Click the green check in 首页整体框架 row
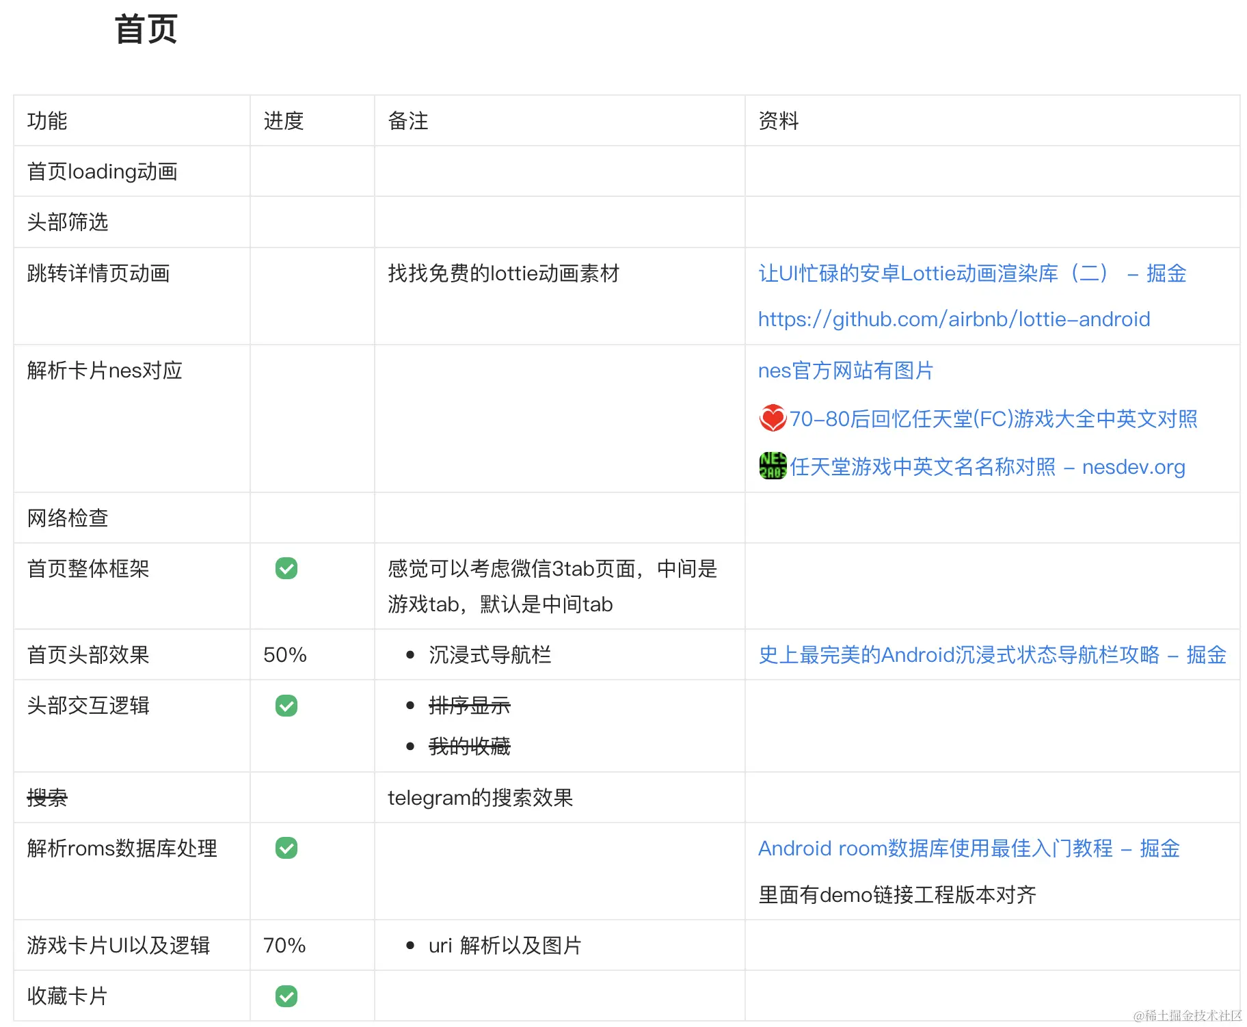 (286, 568)
